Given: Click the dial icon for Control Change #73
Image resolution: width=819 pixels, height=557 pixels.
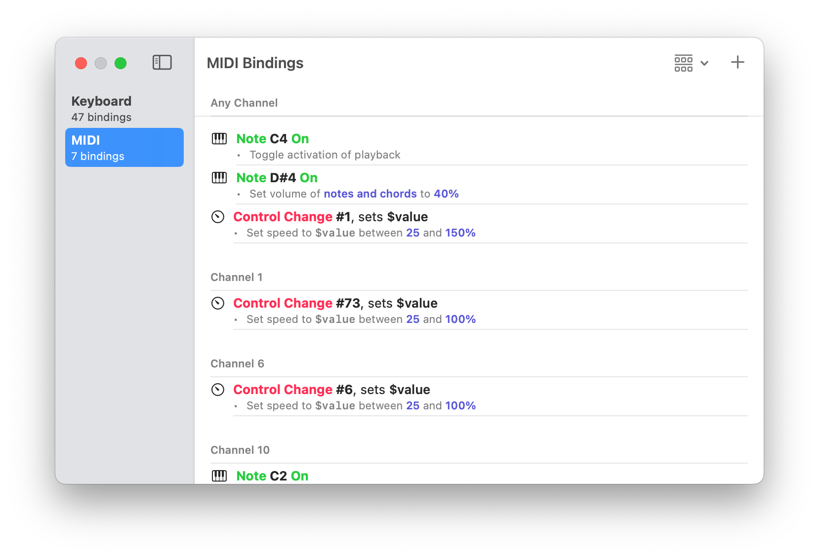Looking at the screenshot, I should pos(218,303).
